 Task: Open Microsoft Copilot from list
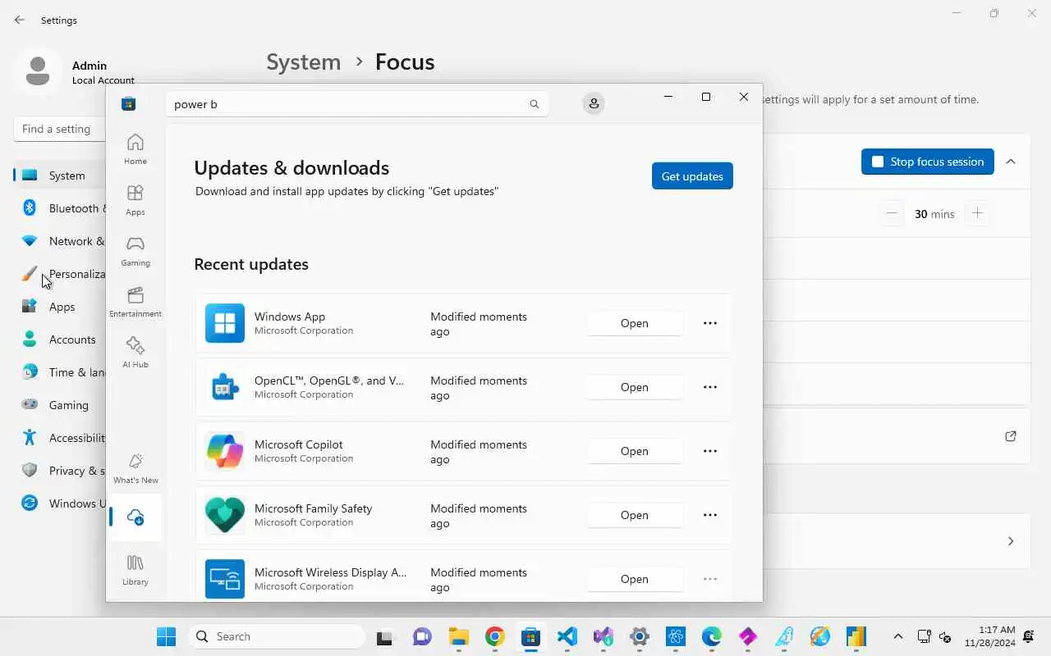(635, 451)
